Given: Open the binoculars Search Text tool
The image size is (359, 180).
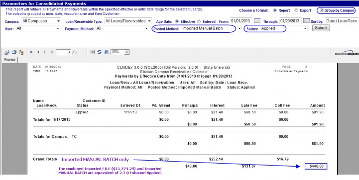Looking at the screenshot, I should pyautogui.click(x=106, y=52).
